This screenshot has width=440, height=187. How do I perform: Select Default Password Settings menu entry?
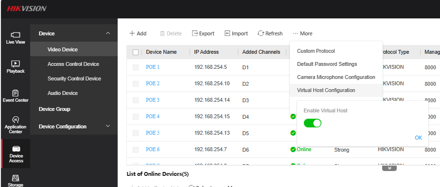click(327, 64)
